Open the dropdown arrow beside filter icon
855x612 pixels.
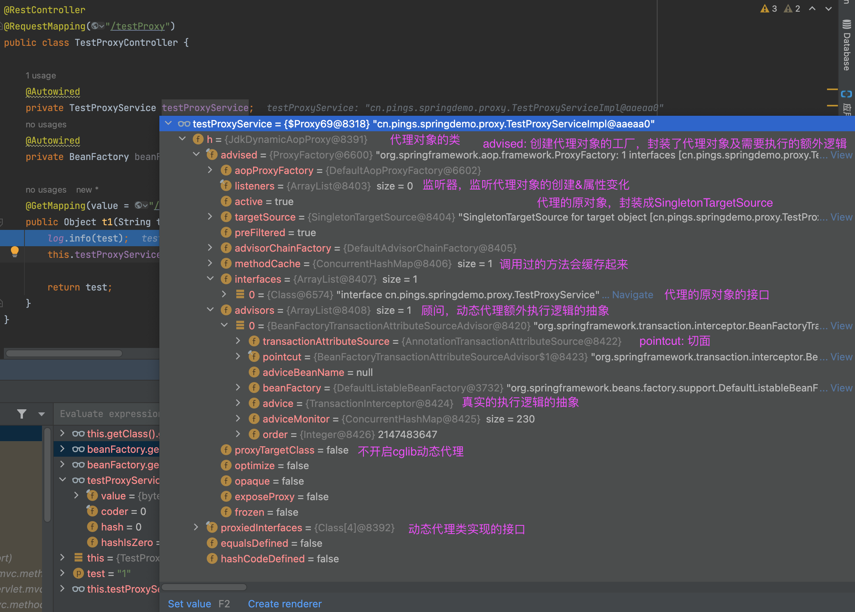point(41,414)
